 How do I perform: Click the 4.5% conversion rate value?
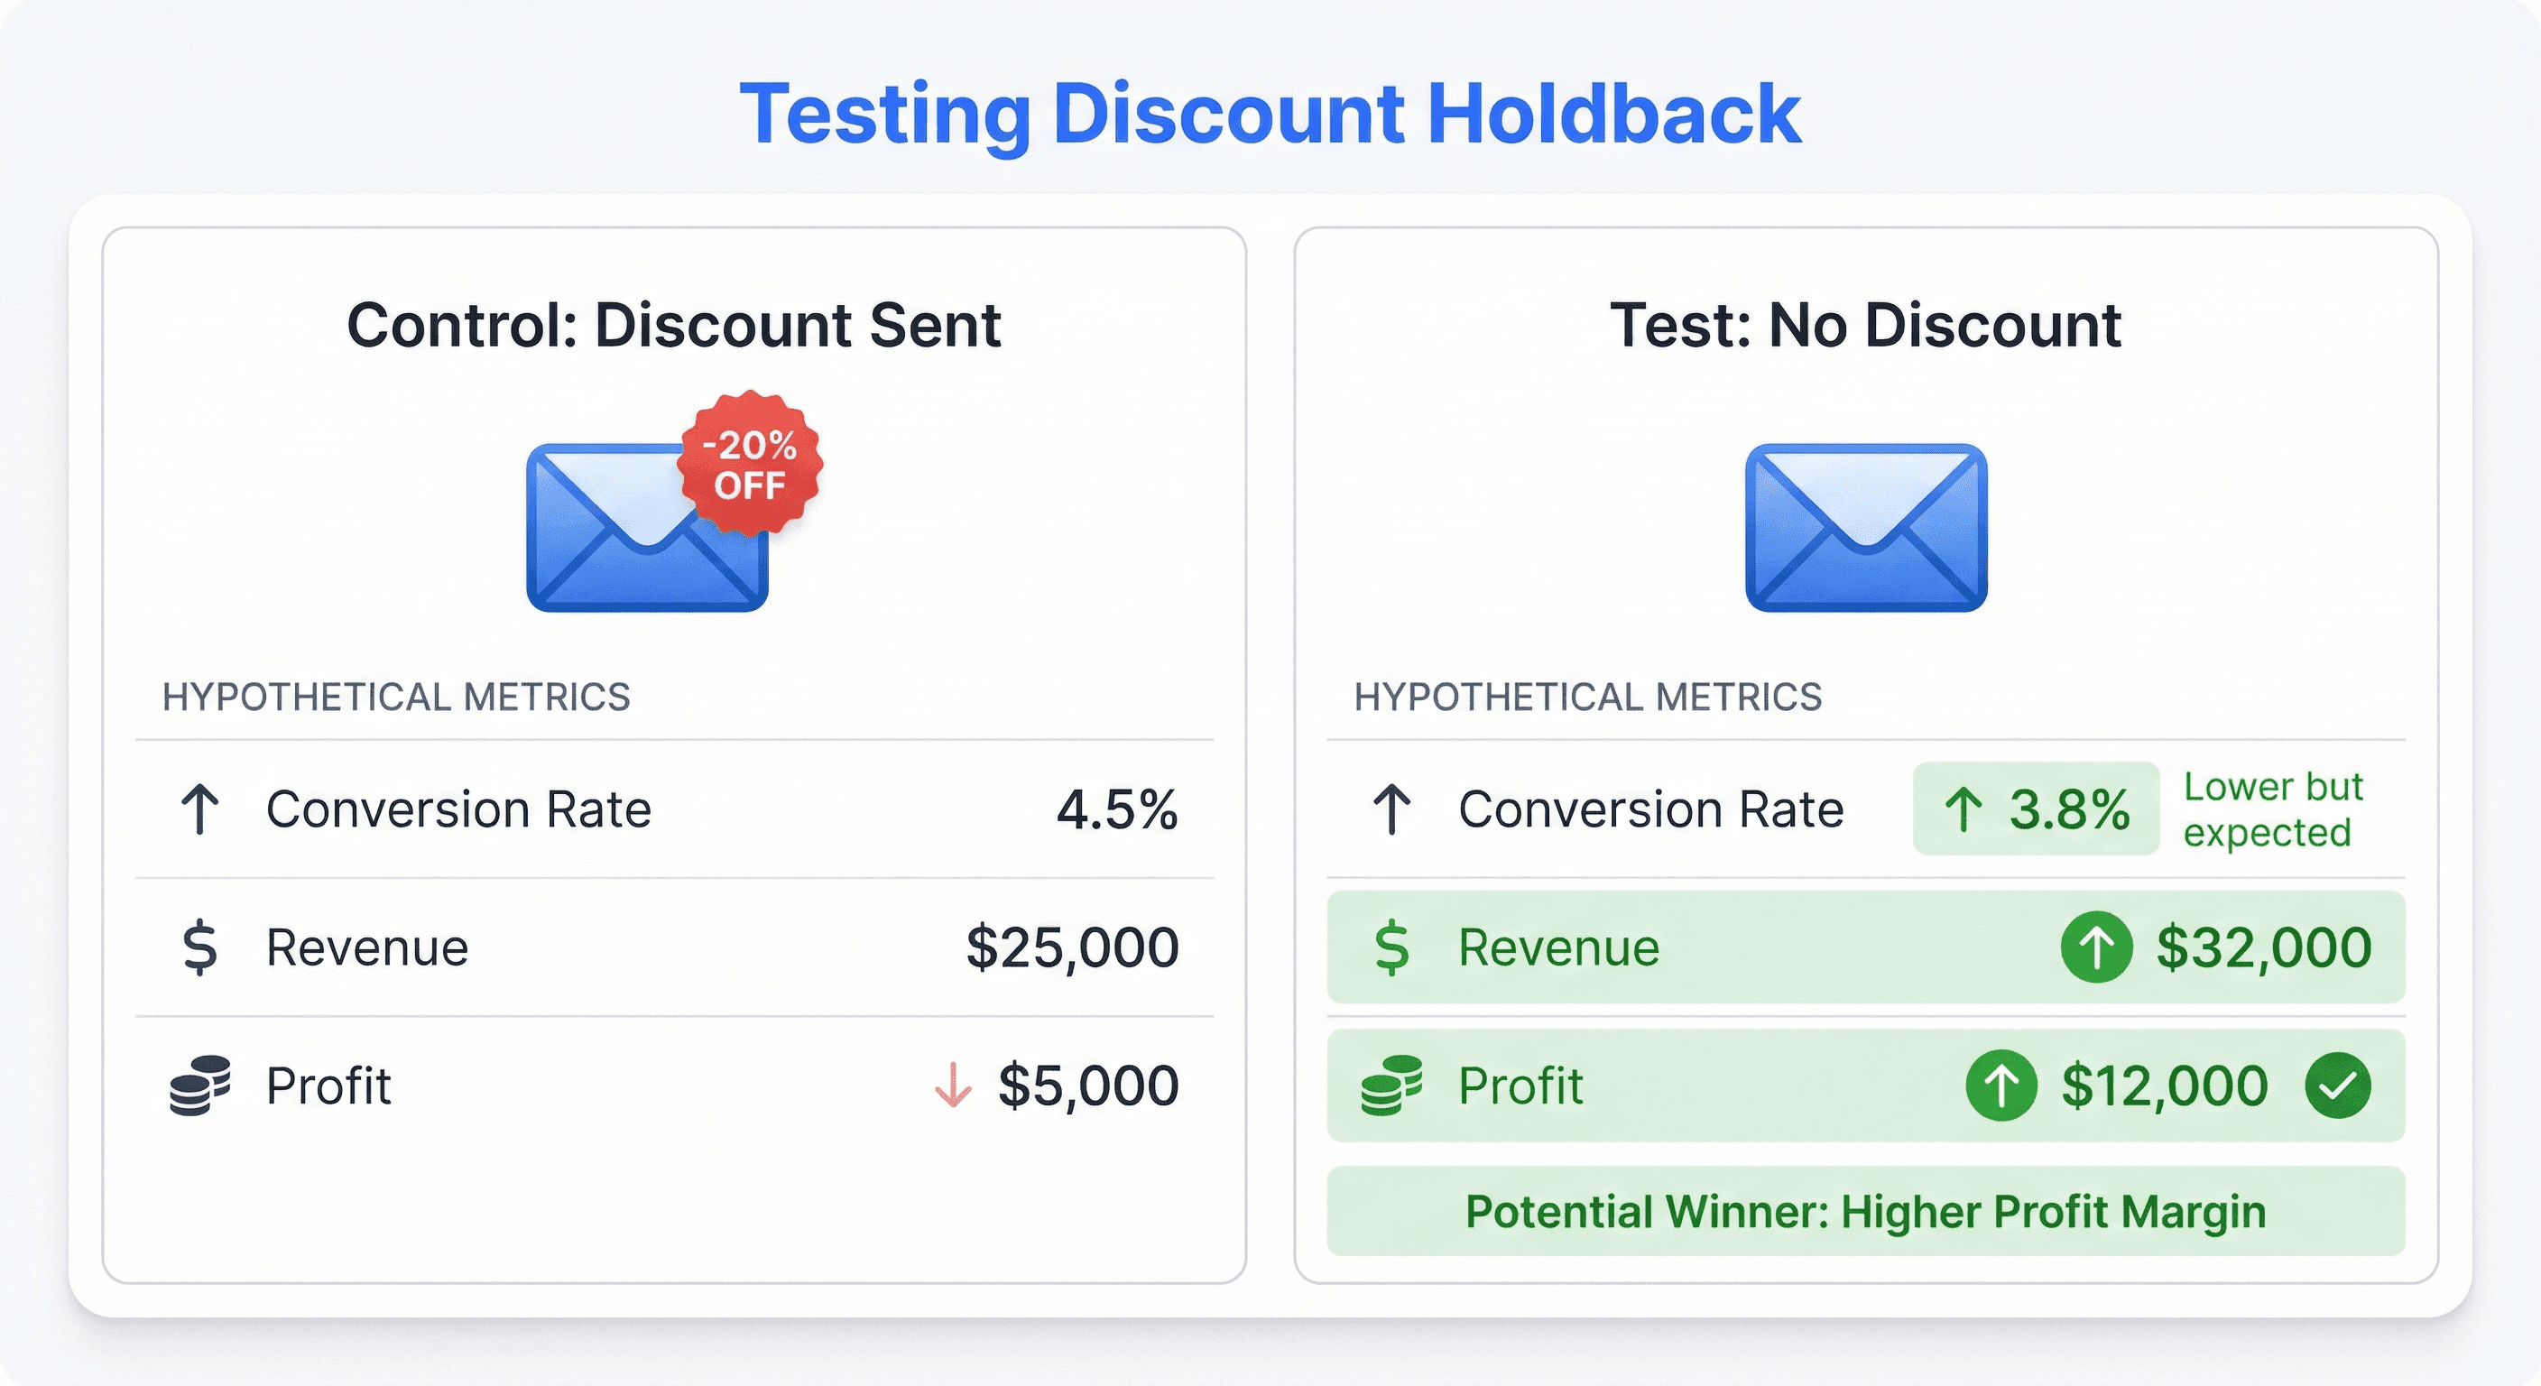point(1118,808)
